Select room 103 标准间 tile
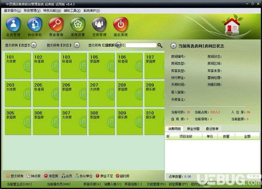Viewport: 262px width, 189px height. 74,66
